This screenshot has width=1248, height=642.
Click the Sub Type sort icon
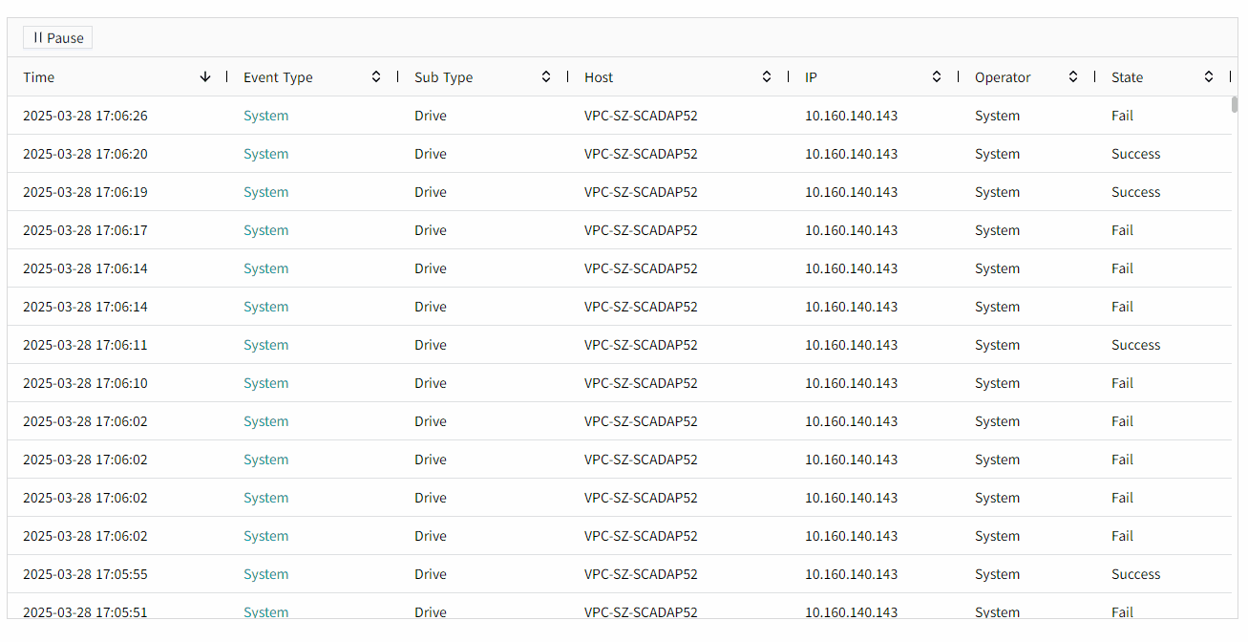coord(546,77)
